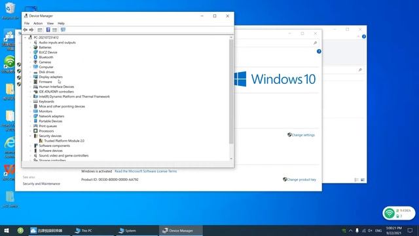Select the Trusted Platform Module 2.0 icon

point(41,141)
